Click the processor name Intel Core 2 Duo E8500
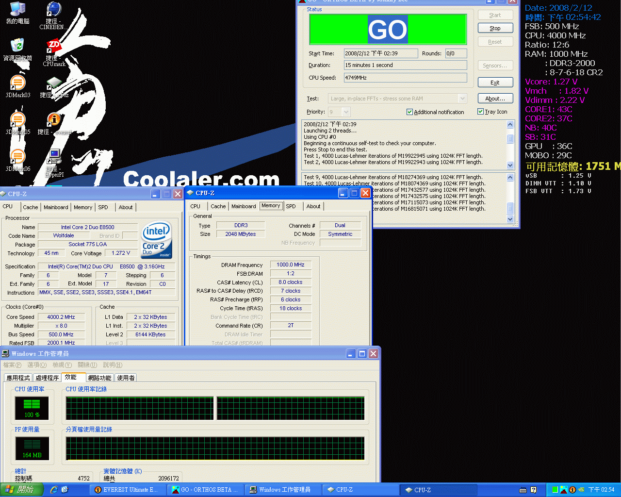Screen dimensions: 621x497 [88, 227]
